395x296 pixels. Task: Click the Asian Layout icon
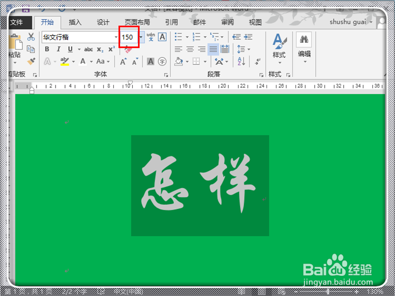coord(219,61)
